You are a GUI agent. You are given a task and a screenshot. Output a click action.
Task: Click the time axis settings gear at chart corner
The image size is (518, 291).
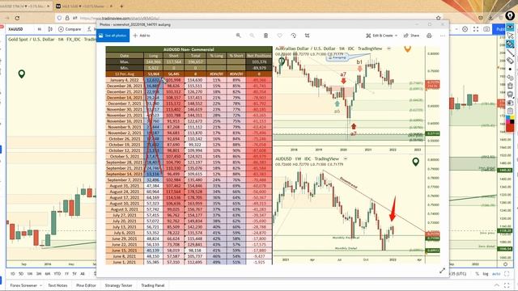(505, 264)
